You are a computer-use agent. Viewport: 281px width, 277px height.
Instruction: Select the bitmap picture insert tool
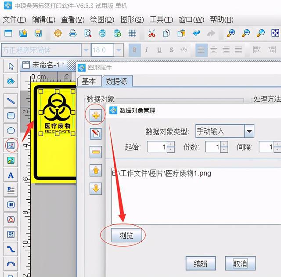point(11,160)
